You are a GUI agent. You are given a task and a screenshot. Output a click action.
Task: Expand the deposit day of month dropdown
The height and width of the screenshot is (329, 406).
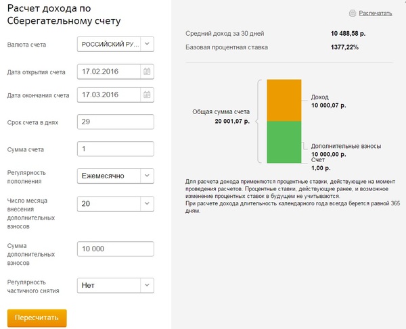(x=148, y=203)
